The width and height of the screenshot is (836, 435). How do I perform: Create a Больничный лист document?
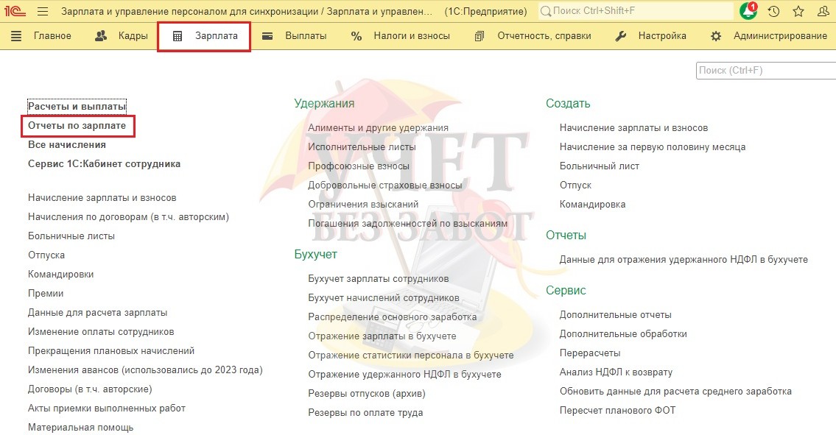[x=600, y=166]
